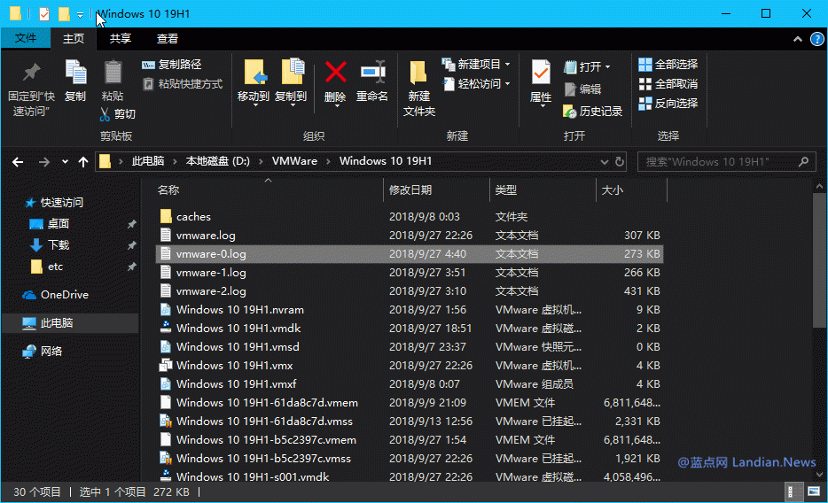Open the Quick Access Toolbar customize dropdown
The width and height of the screenshot is (828, 503).
(x=81, y=14)
